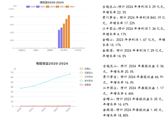
Task: Click the text '江中药业:预计 2024 年净利润 7.36 亿元'
Action: point(133,28)
